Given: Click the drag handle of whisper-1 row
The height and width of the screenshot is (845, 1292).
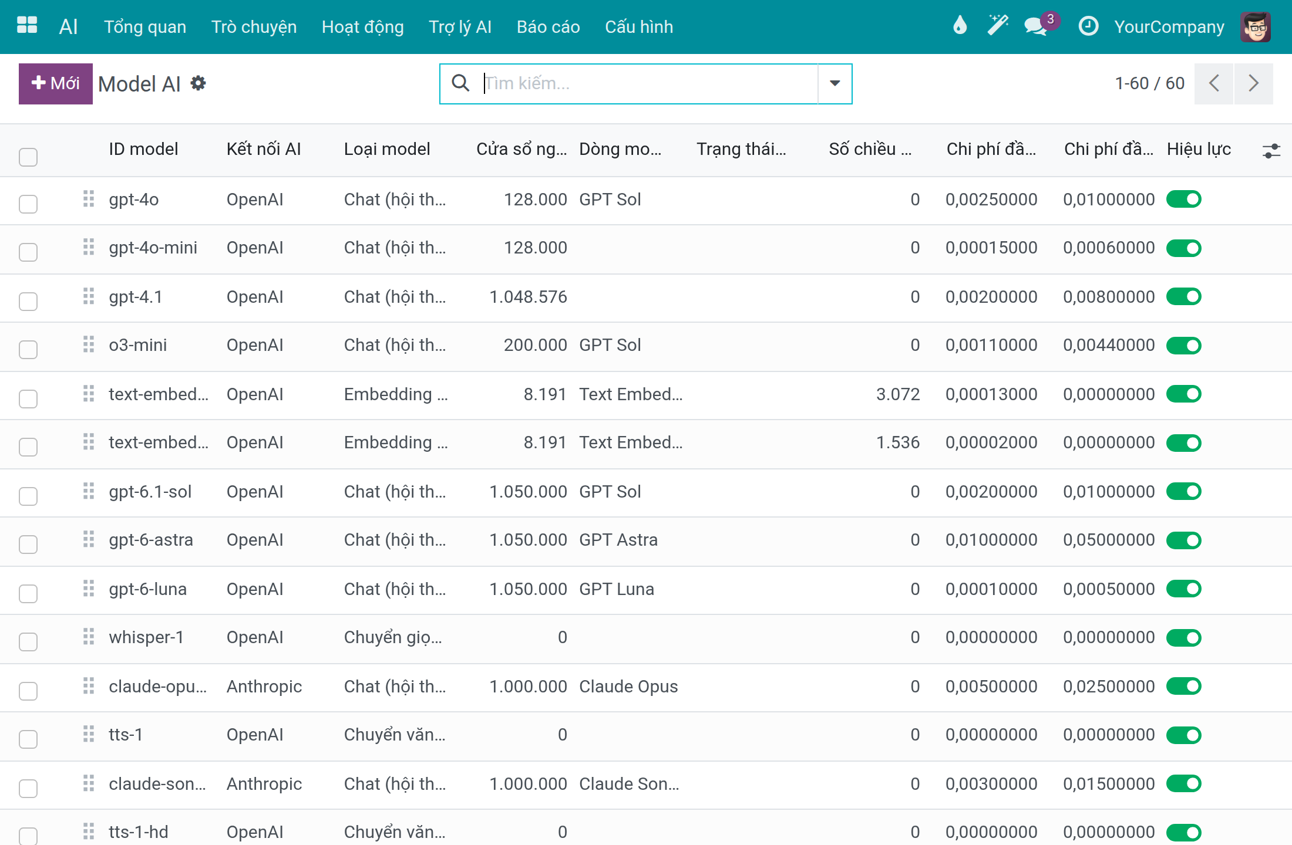Looking at the screenshot, I should [x=89, y=637].
